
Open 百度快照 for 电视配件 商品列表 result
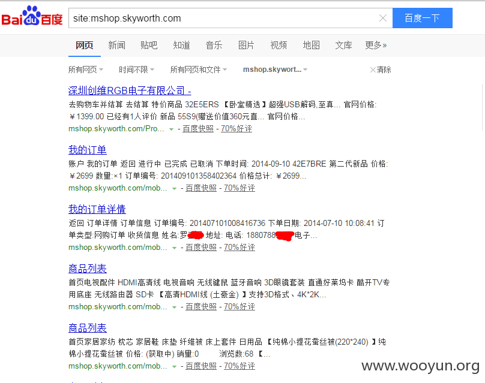201,307
